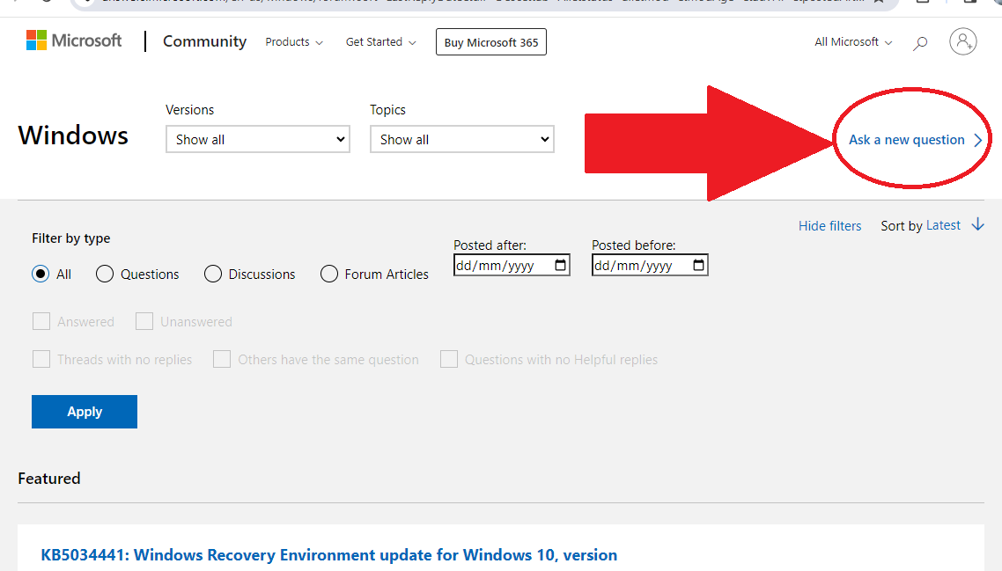Click Hide filters link
This screenshot has height=571, width=1002.
coord(829,226)
